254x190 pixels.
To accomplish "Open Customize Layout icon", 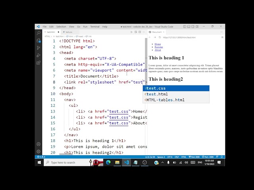I will [197, 27].
